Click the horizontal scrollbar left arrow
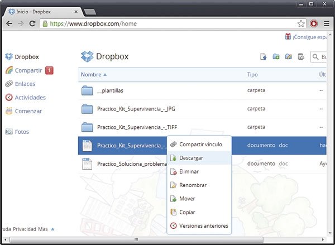 coord(5,239)
